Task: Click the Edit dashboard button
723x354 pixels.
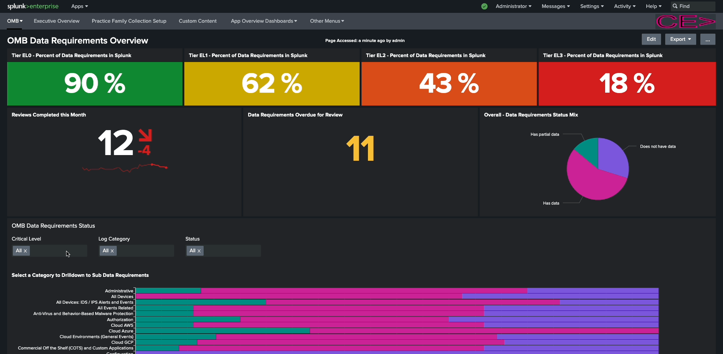Action: point(651,39)
